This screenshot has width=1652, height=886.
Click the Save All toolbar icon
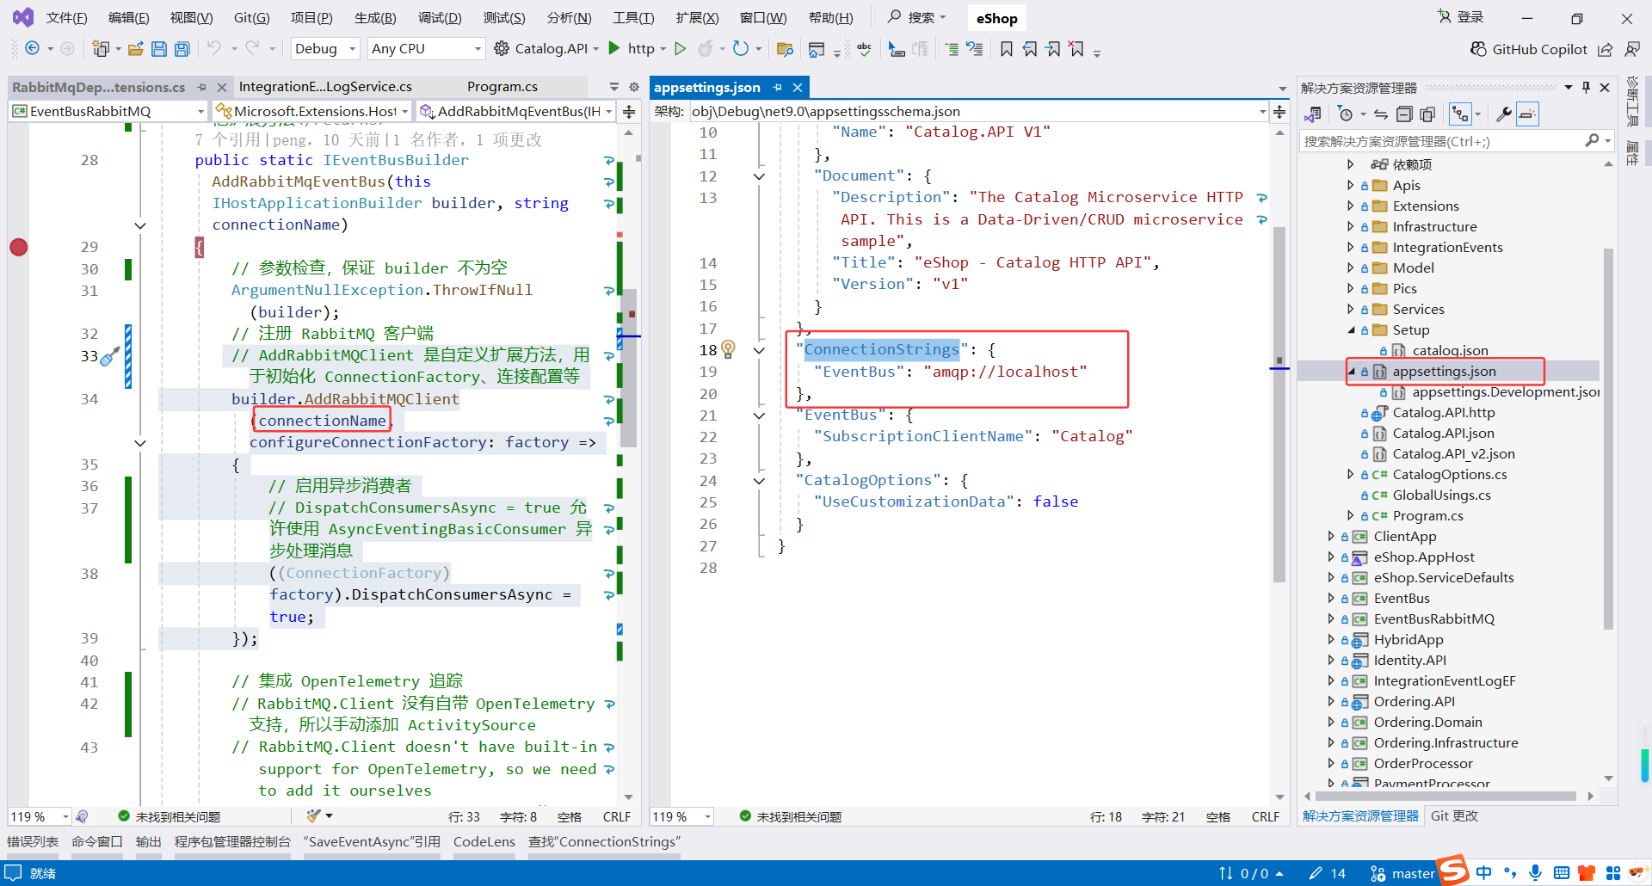tap(182, 49)
